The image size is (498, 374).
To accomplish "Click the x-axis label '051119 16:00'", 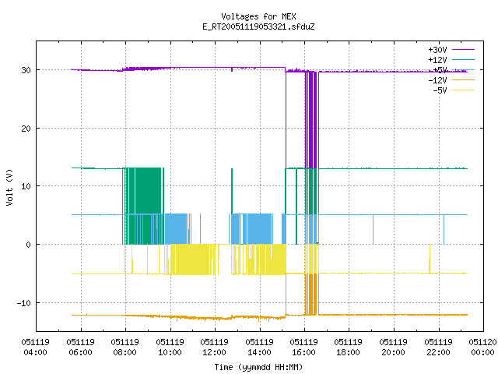I will [304, 347].
